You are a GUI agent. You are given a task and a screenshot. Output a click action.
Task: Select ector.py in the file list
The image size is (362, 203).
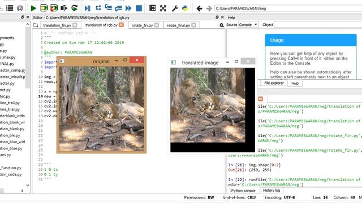pyautogui.click(x=7, y=83)
